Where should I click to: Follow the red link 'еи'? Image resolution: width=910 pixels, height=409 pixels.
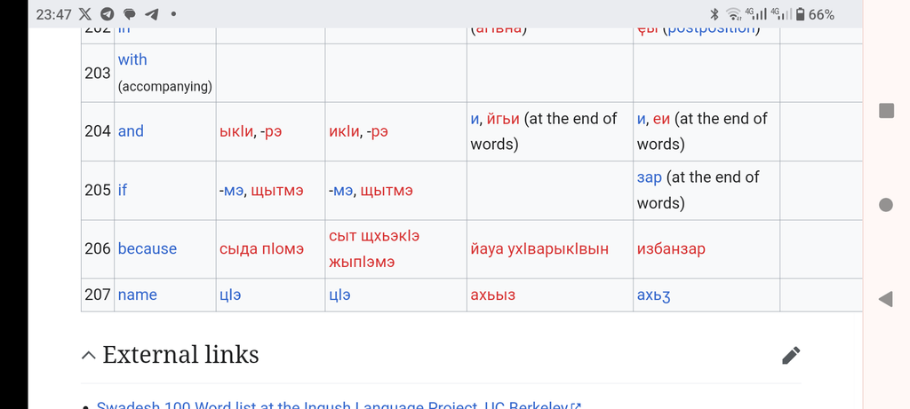click(661, 120)
